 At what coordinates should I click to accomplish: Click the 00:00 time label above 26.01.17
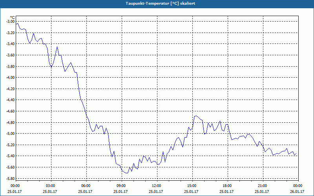coord(298,186)
